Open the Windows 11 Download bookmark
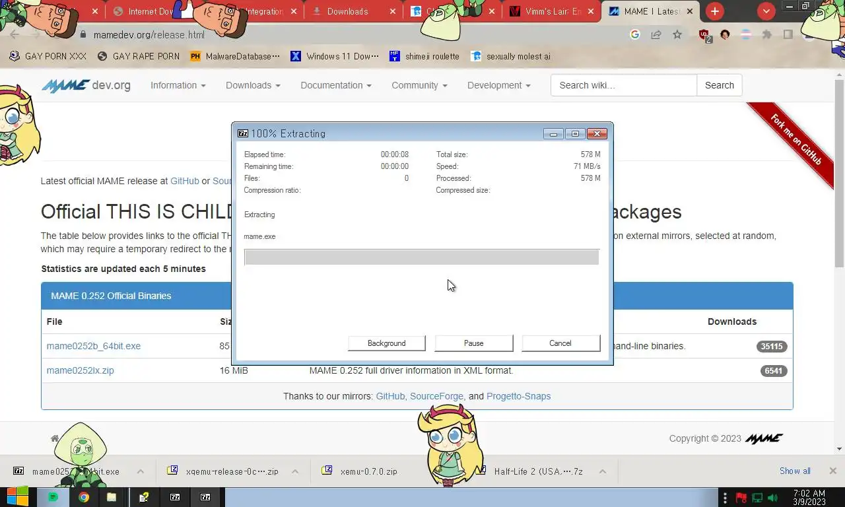The width and height of the screenshot is (845, 507). coord(335,56)
